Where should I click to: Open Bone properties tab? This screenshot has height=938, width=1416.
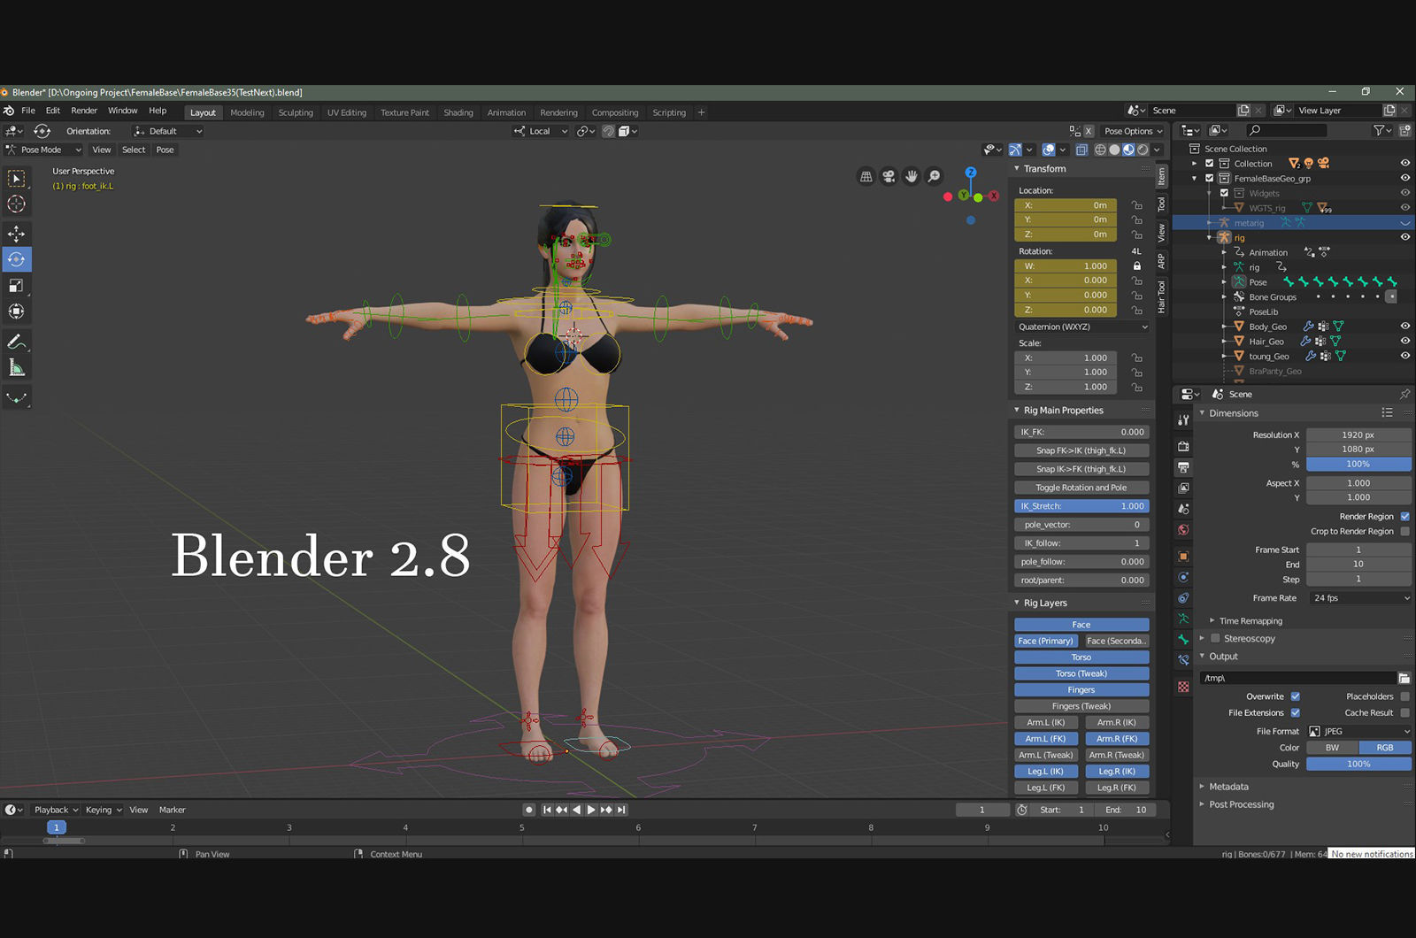pos(1183,639)
